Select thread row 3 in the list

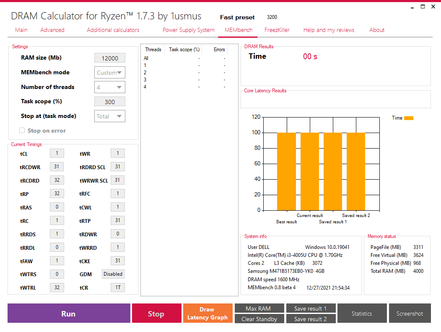[x=185, y=80]
